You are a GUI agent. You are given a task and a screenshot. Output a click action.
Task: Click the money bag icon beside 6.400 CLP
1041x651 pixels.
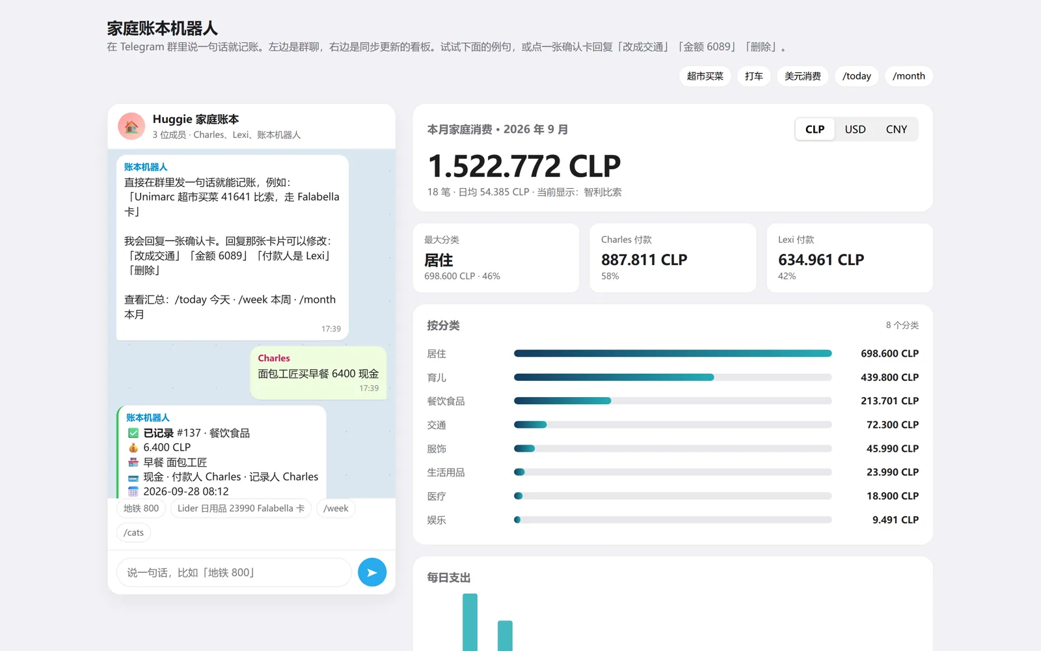tap(133, 447)
